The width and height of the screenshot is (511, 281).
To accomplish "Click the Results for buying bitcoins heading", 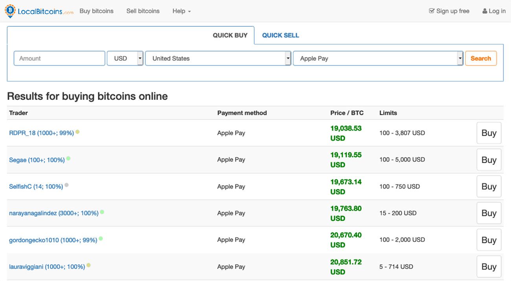I will click(87, 96).
